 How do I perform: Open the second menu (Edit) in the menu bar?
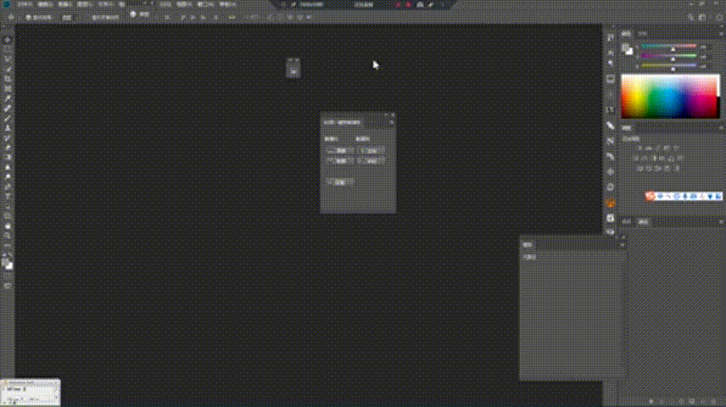click(x=45, y=4)
